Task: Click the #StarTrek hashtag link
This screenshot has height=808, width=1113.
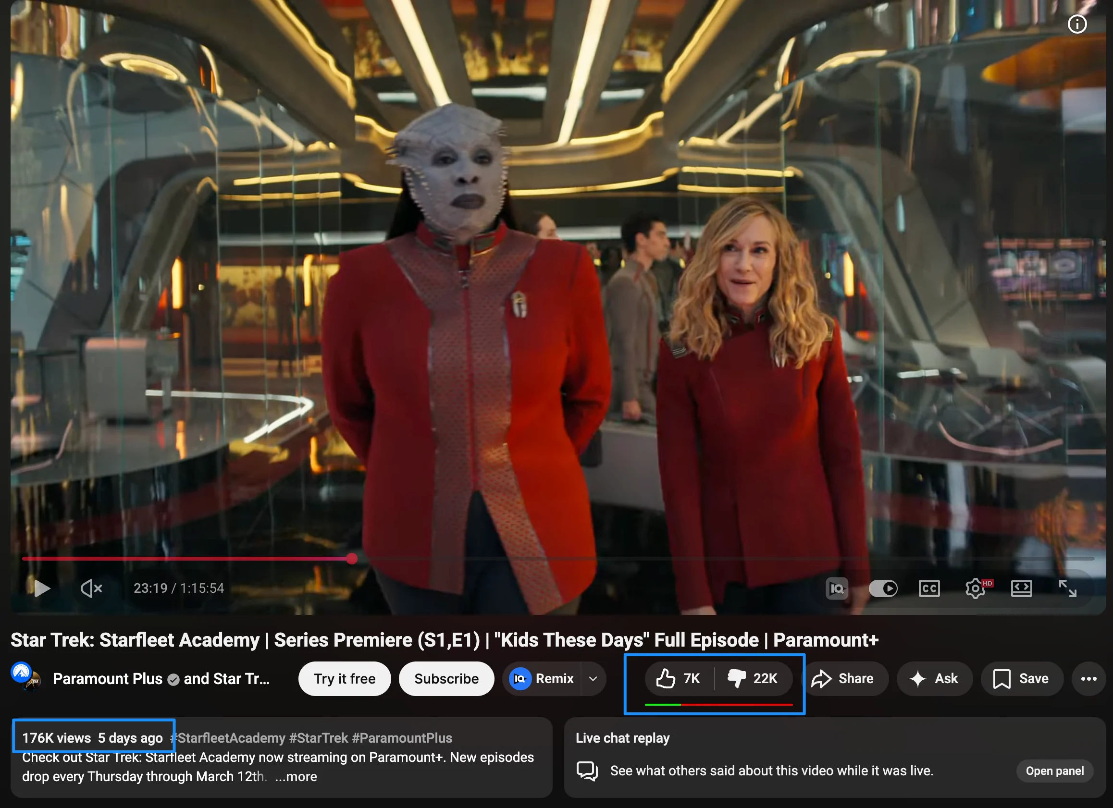Action: [319, 738]
